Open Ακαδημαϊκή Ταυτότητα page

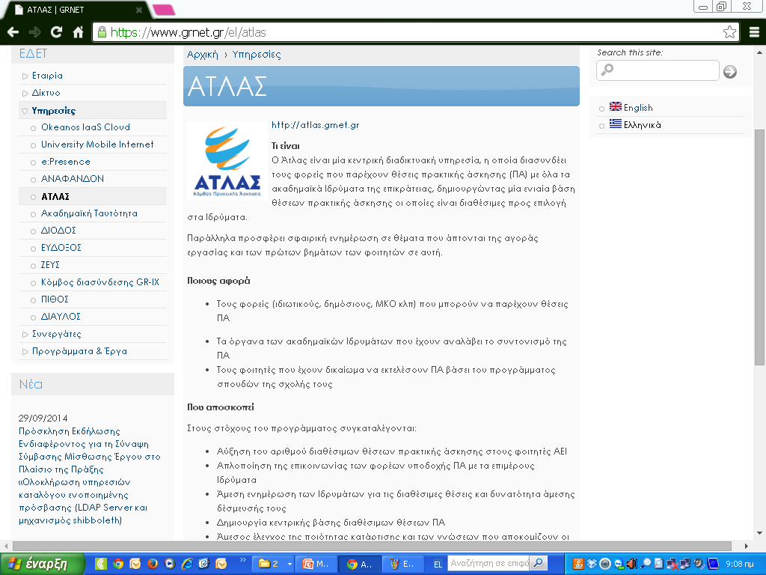[x=89, y=213]
